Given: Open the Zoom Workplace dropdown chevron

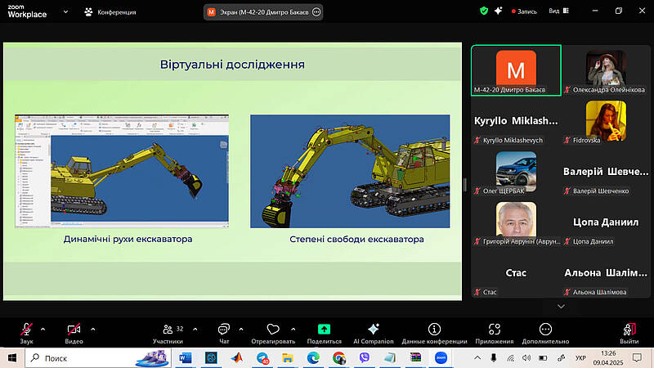Looking at the screenshot, I should (67, 11).
